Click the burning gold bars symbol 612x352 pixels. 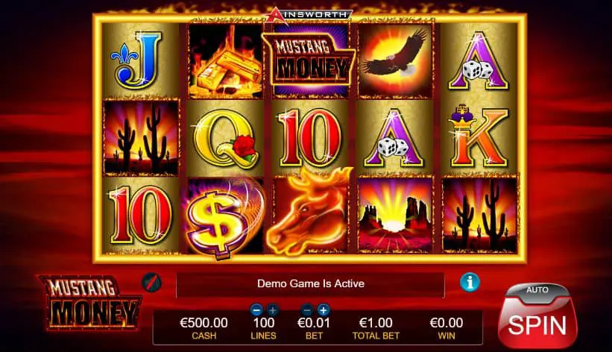[x=225, y=60]
